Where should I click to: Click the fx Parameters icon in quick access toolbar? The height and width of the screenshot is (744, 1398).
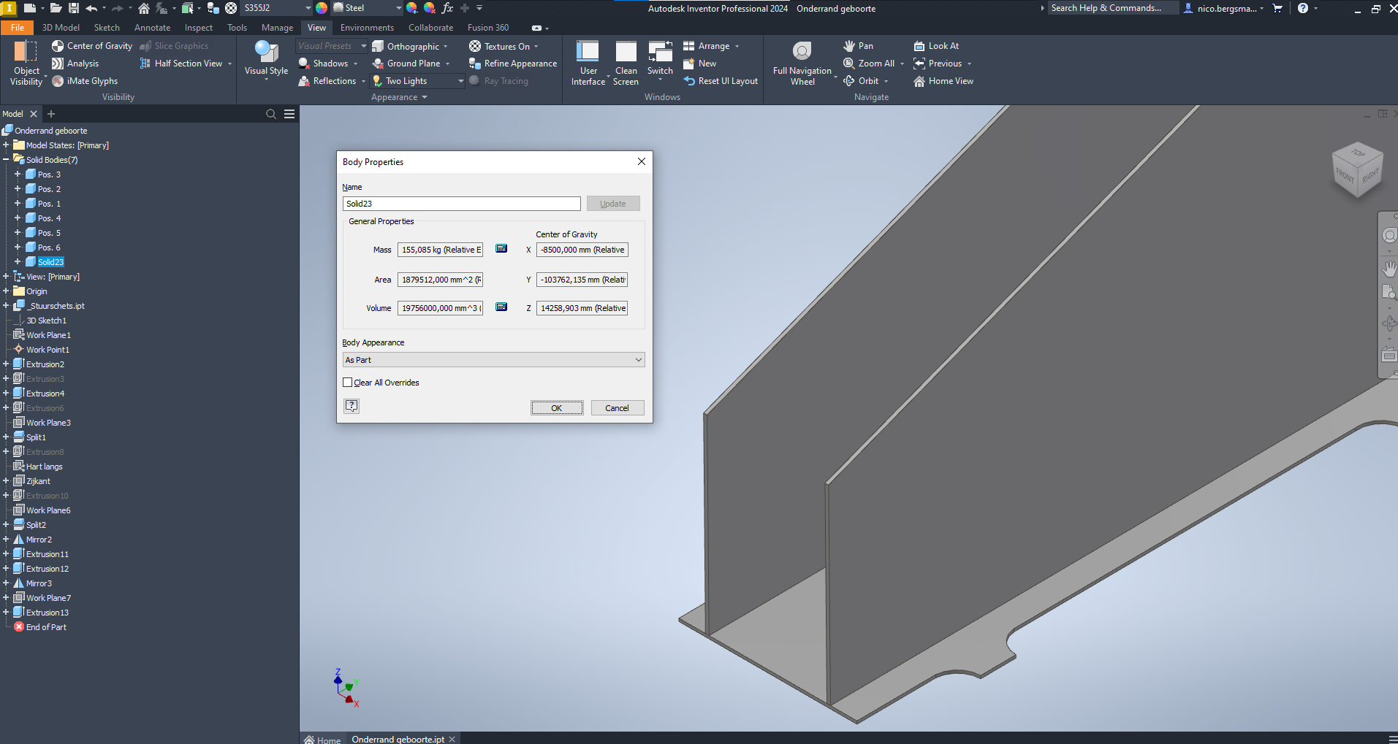click(448, 8)
